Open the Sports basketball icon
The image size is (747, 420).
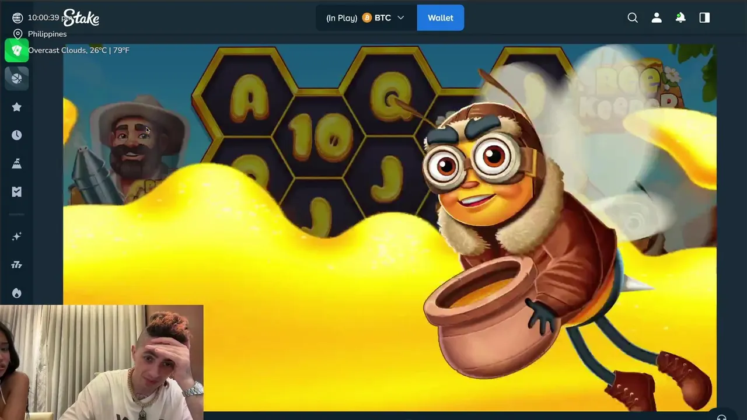[x=16, y=78]
